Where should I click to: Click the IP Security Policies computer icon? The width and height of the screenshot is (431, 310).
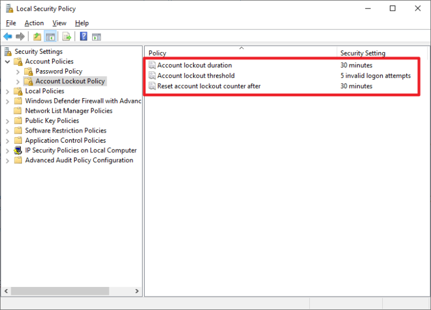[x=18, y=151]
